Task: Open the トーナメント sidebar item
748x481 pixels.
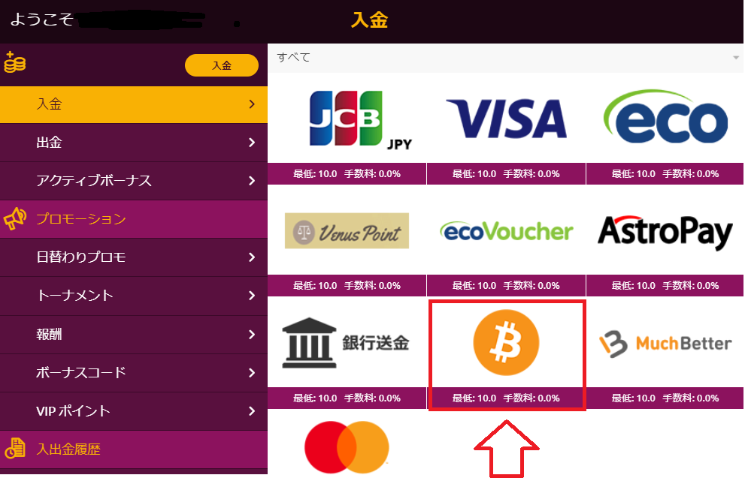Action: 134,296
